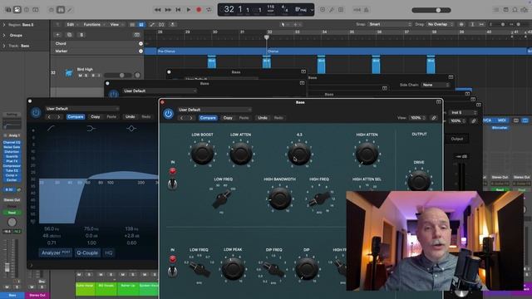Open User Default preset dropdown in Channel EQ
The image size is (532, 299).
pyautogui.click(x=82, y=109)
